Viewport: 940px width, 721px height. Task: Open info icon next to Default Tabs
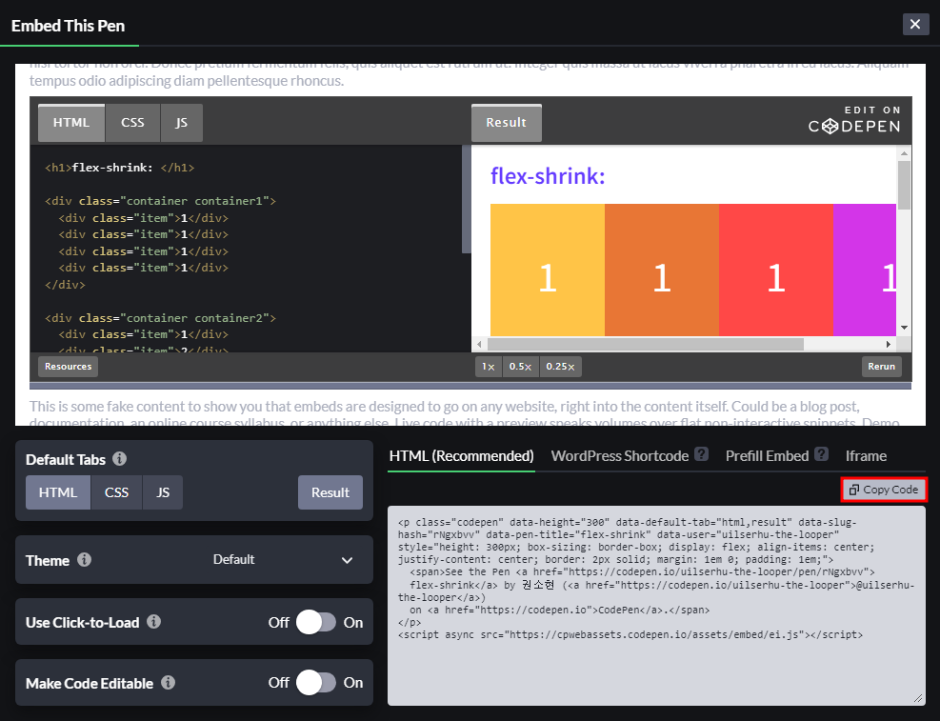pyautogui.click(x=119, y=459)
